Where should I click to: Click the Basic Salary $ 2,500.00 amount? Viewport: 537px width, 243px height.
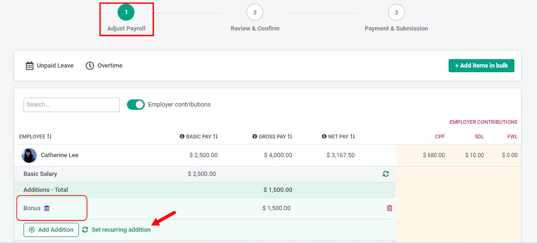point(202,174)
